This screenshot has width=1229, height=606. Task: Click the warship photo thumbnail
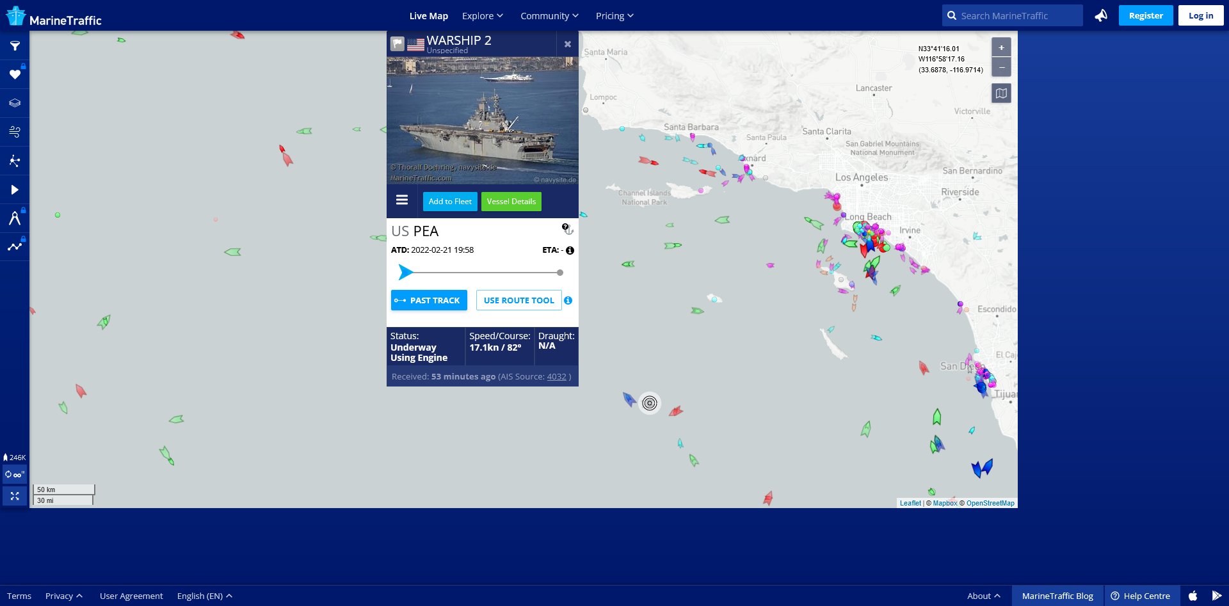pos(483,120)
